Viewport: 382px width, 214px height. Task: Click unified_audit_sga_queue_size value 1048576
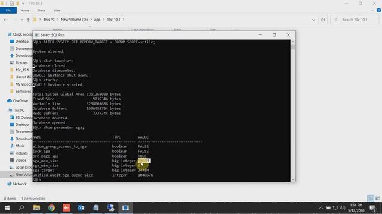(x=146, y=175)
